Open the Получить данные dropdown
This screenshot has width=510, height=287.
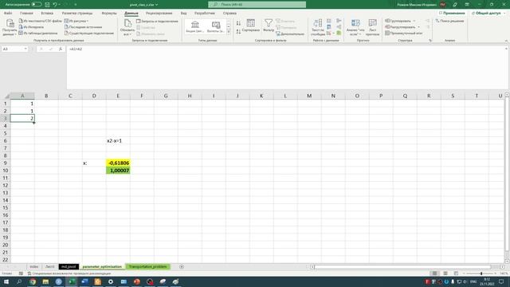point(10,27)
